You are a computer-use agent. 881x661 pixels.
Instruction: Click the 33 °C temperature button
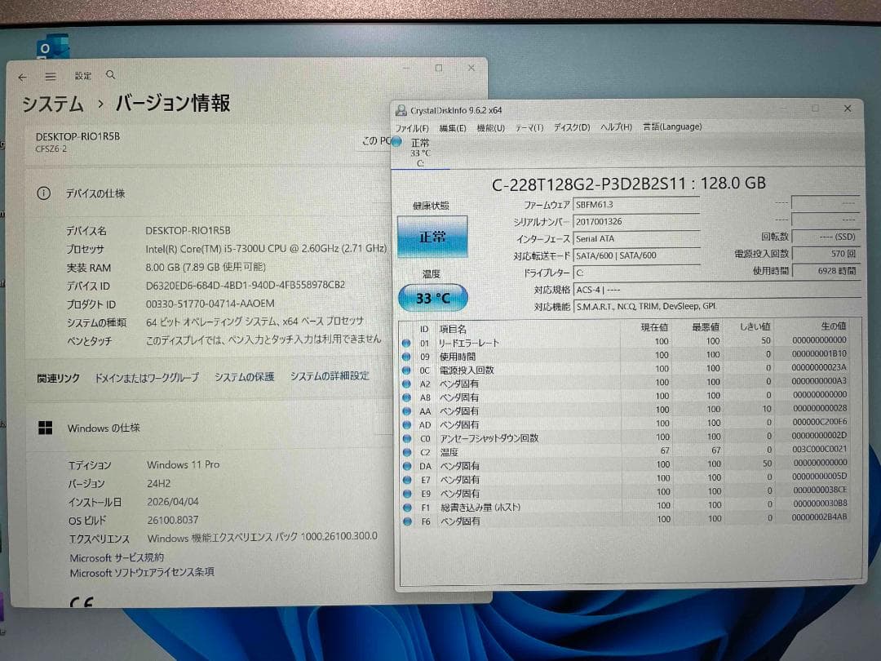(432, 298)
